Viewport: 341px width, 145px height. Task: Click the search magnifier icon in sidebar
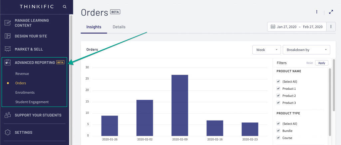click(x=65, y=7)
